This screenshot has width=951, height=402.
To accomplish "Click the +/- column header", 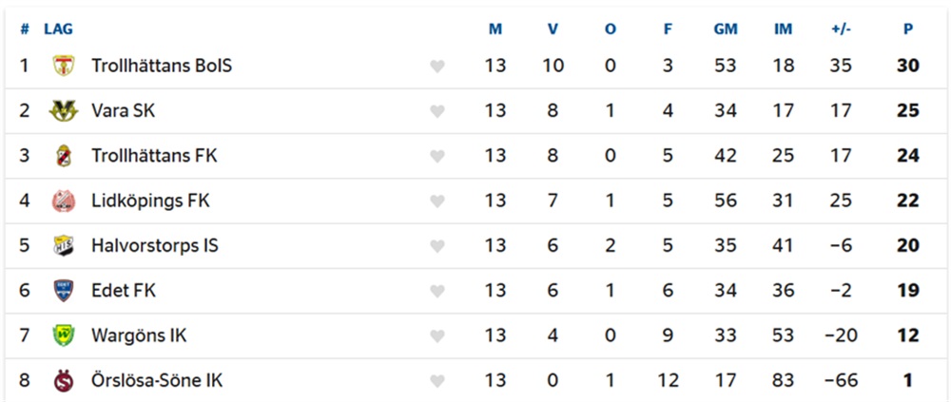I will 841,29.
